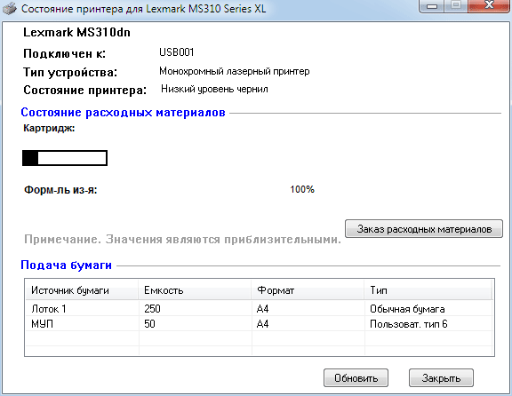Image resolution: width=512 pixels, height=396 pixels.
Task: Click the Низкий уровень чернил status text
Action: 214,89
